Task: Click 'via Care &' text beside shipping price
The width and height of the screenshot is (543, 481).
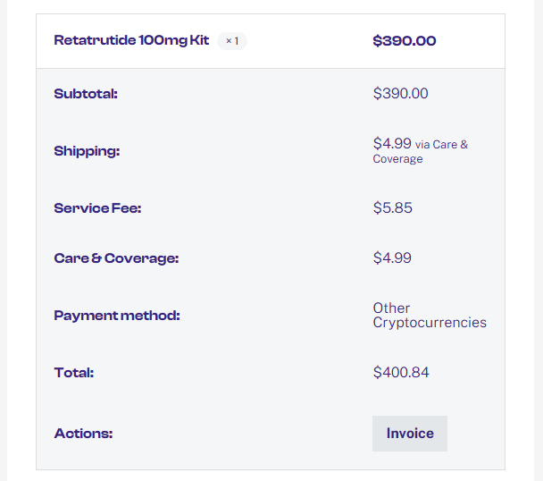Action: [x=441, y=145]
